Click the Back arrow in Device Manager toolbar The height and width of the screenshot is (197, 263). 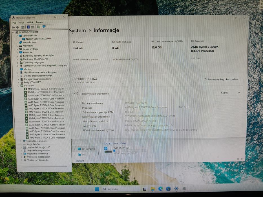point(13,27)
